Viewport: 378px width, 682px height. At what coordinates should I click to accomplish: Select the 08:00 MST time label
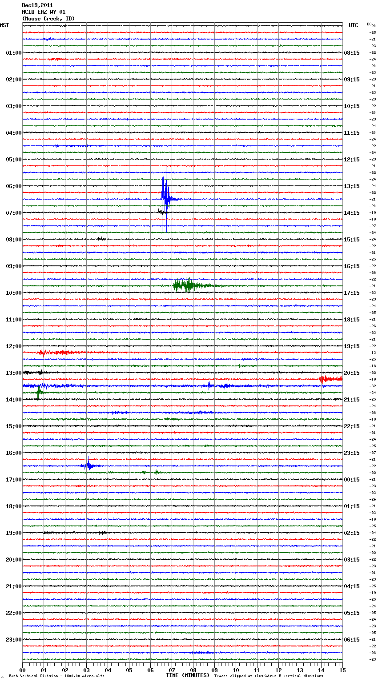pos(14,240)
